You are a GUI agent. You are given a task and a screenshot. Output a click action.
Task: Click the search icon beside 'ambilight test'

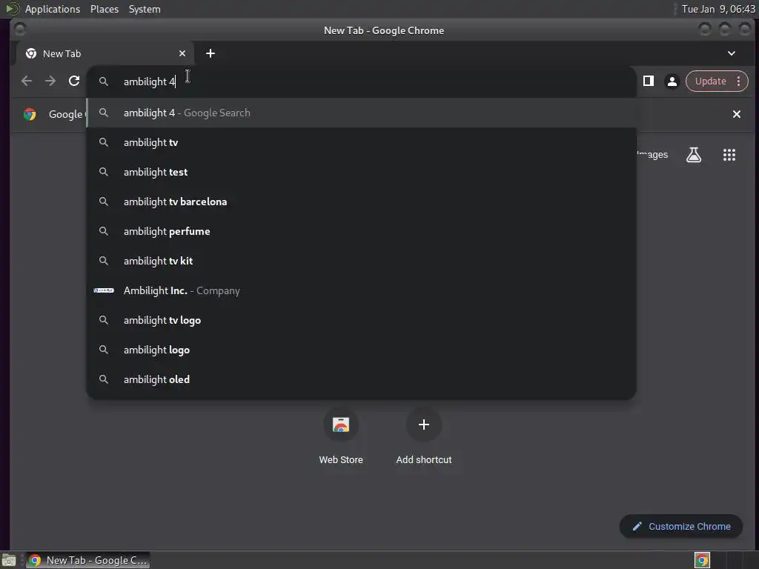pos(104,172)
